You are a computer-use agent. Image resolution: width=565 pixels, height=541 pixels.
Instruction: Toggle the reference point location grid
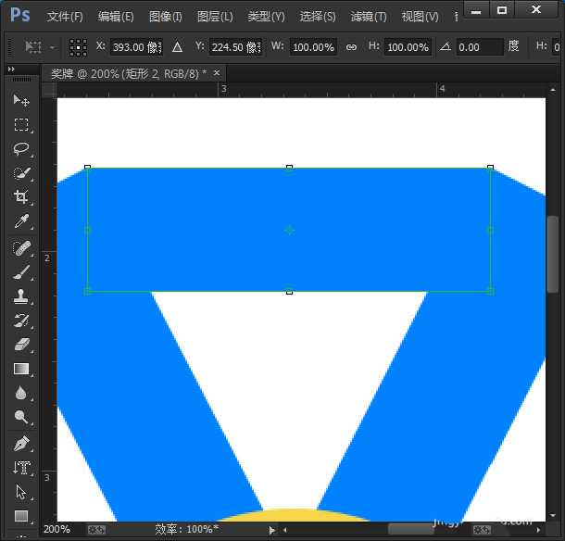[79, 46]
